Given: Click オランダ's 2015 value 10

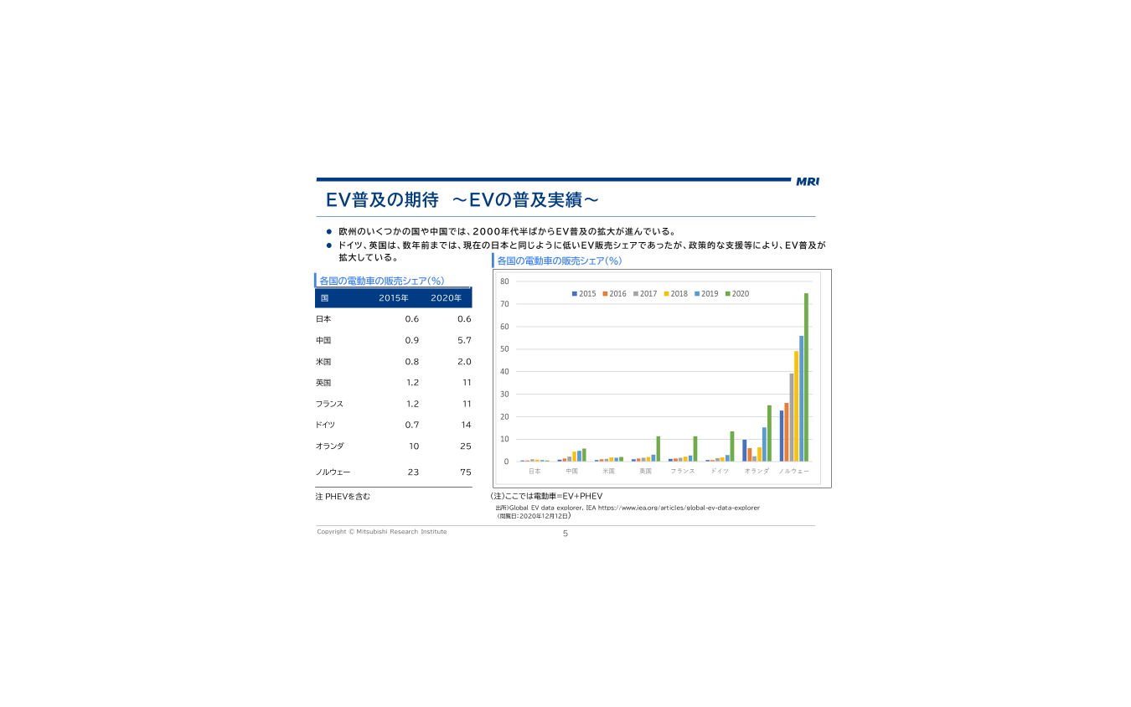Looking at the screenshot, I should 414,446.
